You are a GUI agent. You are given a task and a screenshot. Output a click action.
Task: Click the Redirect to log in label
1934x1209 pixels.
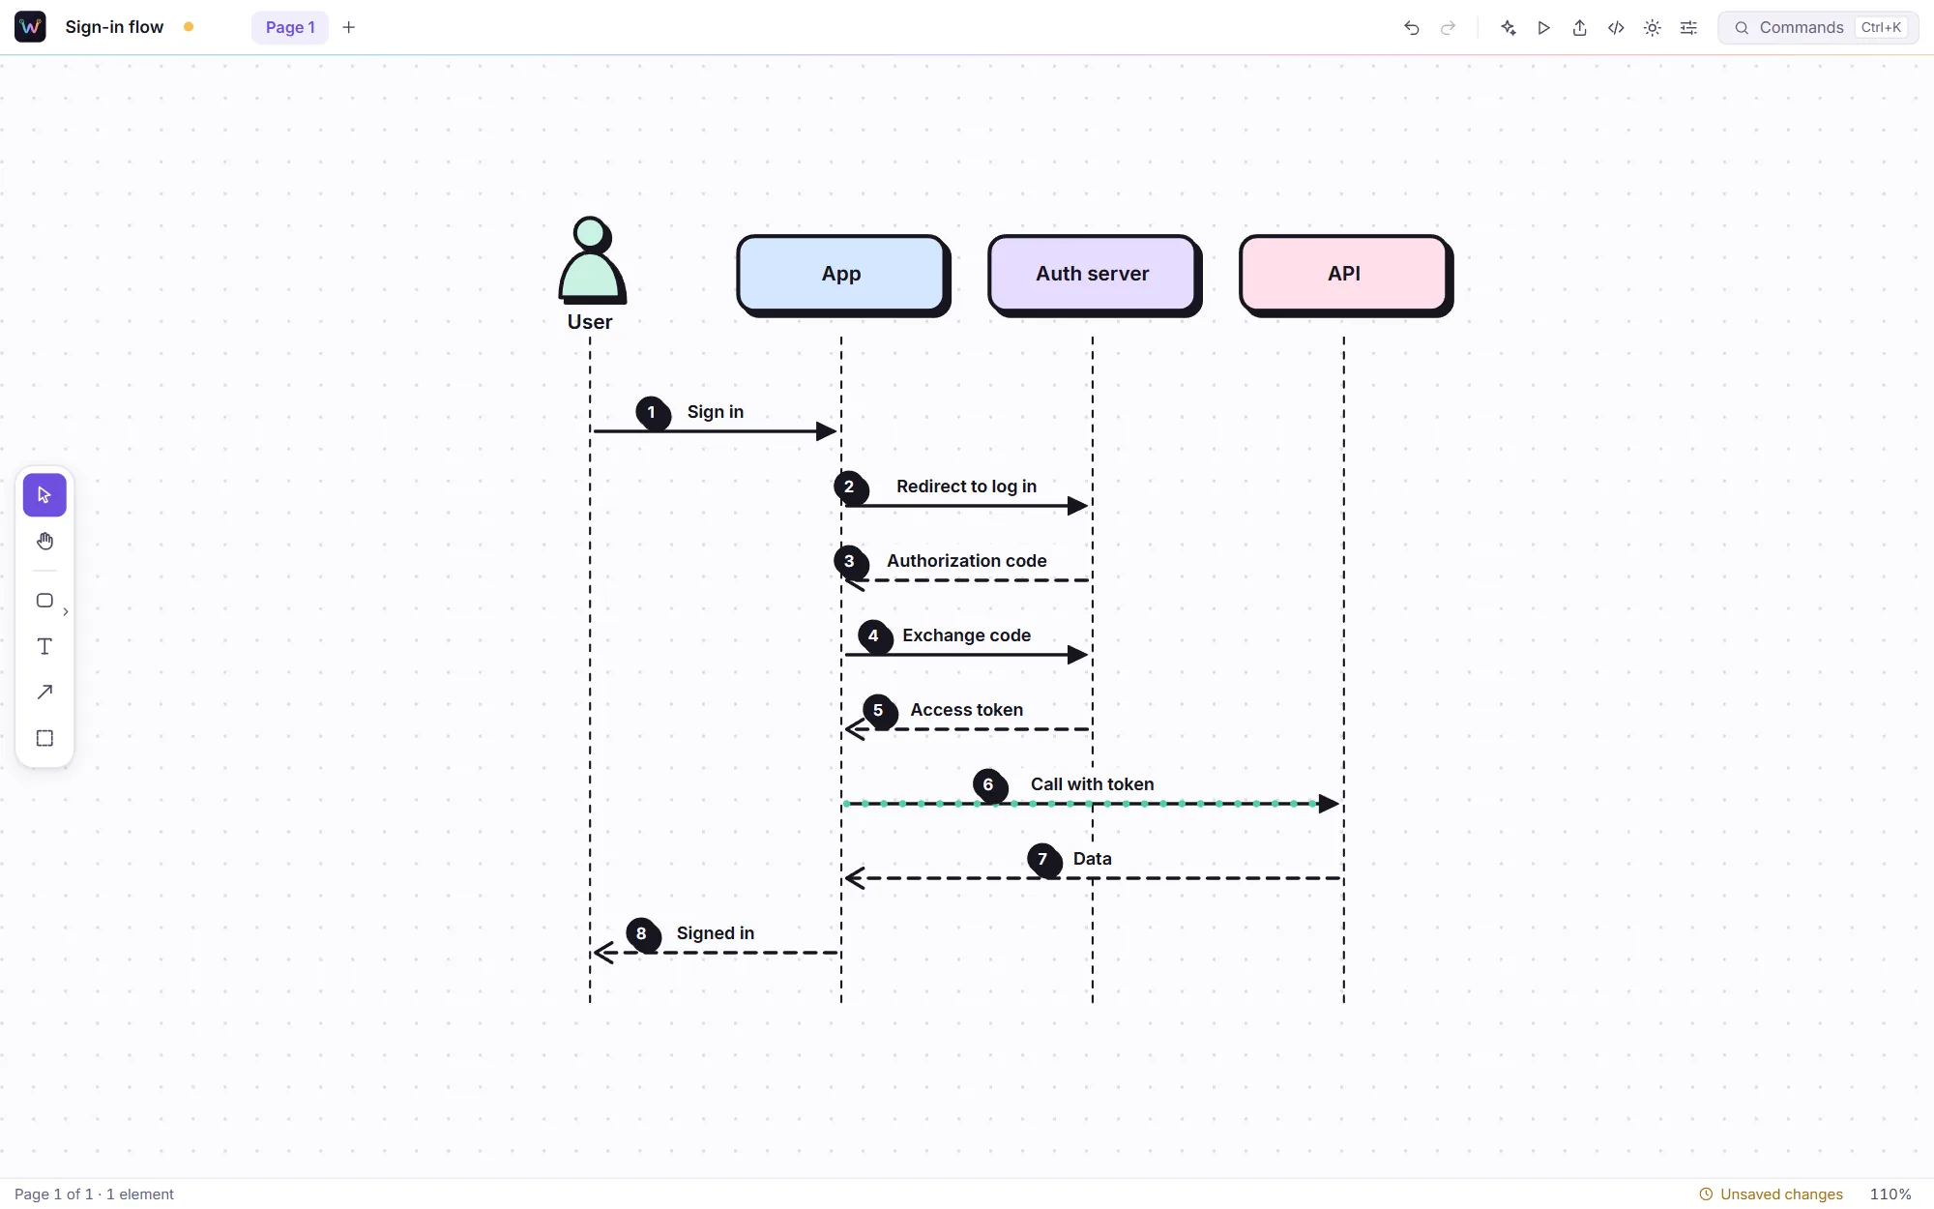pos(966,487)
